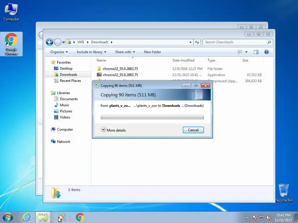Select Downloads under Favorites
Viewport: 298px width, 223px height.
(68, 75)
